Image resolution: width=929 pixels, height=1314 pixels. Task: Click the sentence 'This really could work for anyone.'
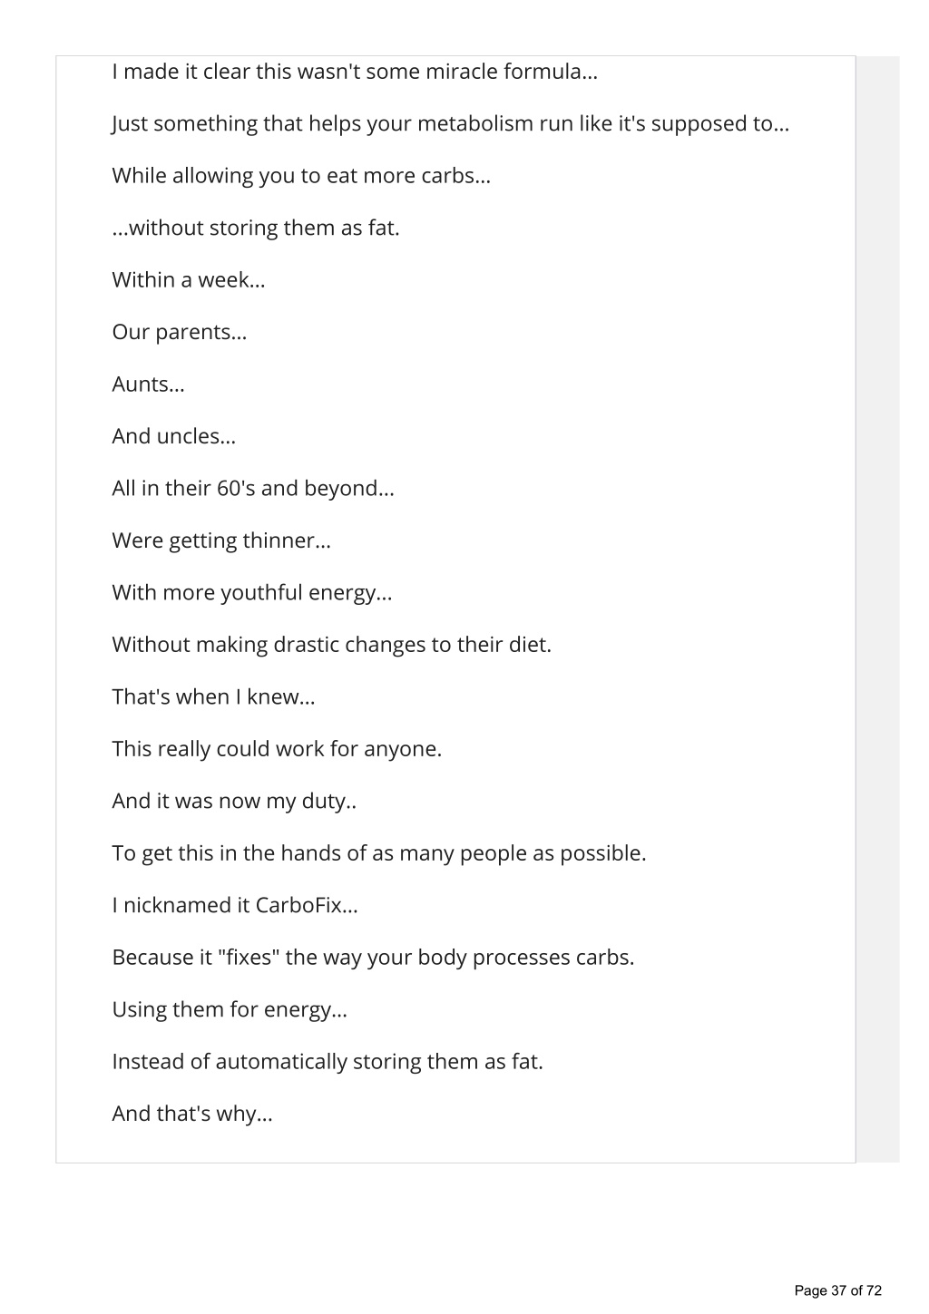tap(277, 749)
